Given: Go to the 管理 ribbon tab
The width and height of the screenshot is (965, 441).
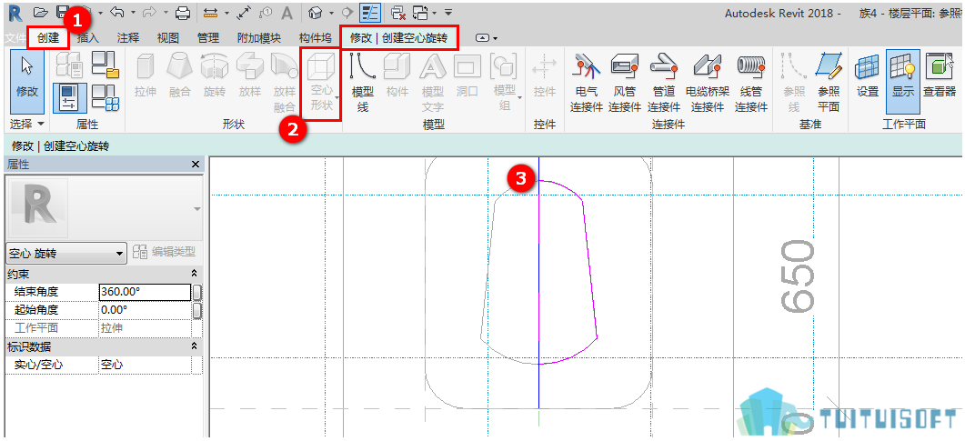Looking at the screenshot, I should 208,38.
